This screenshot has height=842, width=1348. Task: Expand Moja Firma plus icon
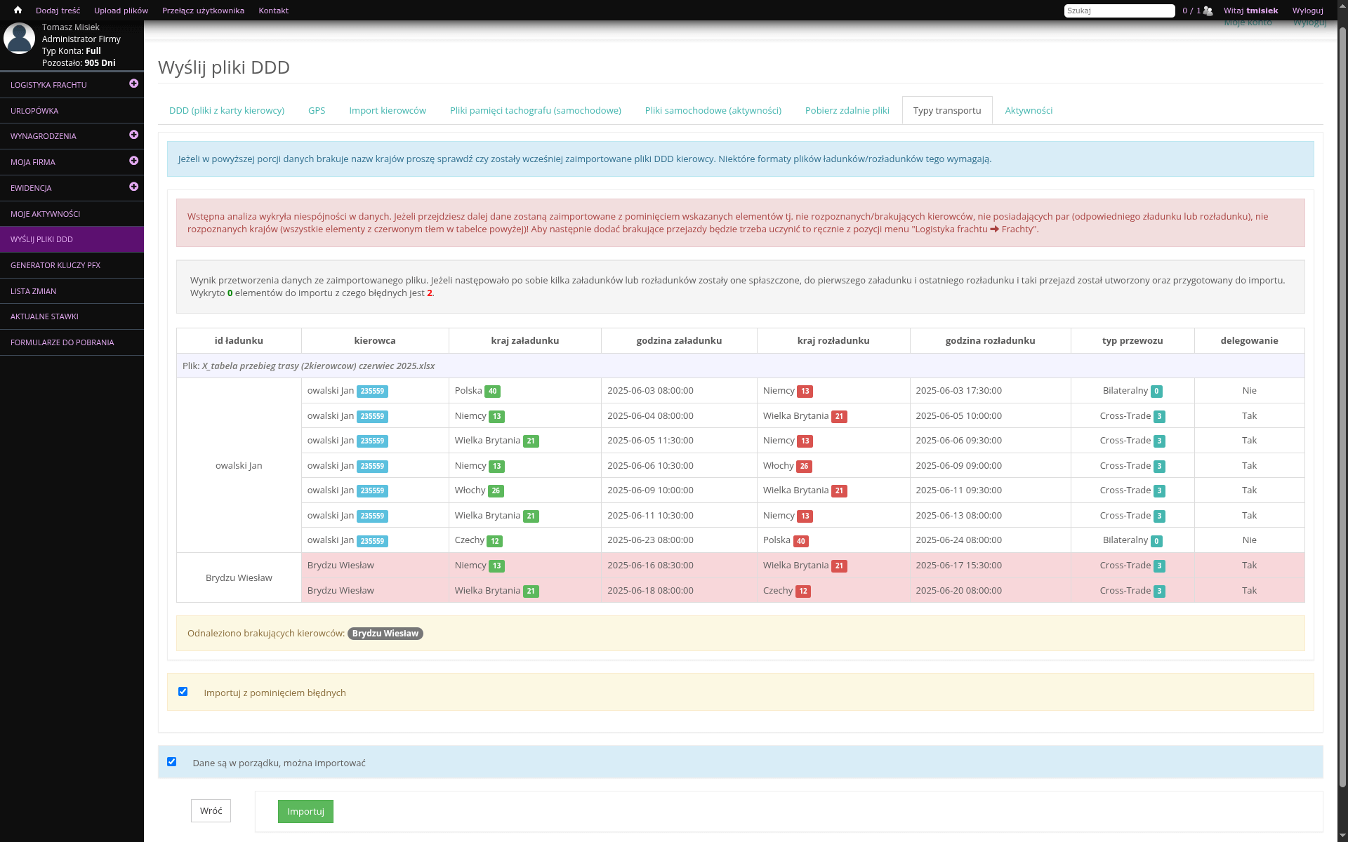[133, 161]
